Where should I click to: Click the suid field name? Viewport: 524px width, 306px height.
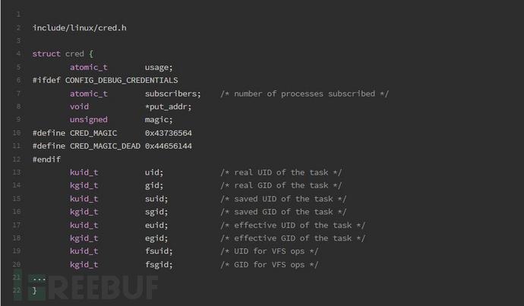pos(156,199)
